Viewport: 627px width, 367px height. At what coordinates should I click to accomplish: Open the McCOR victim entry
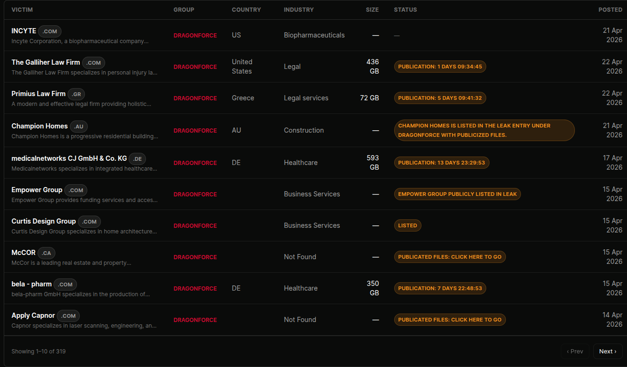[23, 253]
